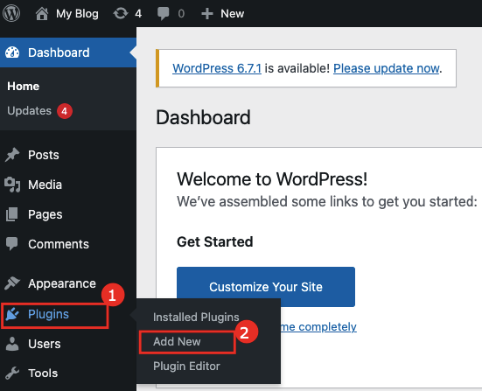The height and width of the screenshot is (391, 482).
Task: Click the Dashboard gauge icon
Action: pyautogui.click(x=12, y=52)
